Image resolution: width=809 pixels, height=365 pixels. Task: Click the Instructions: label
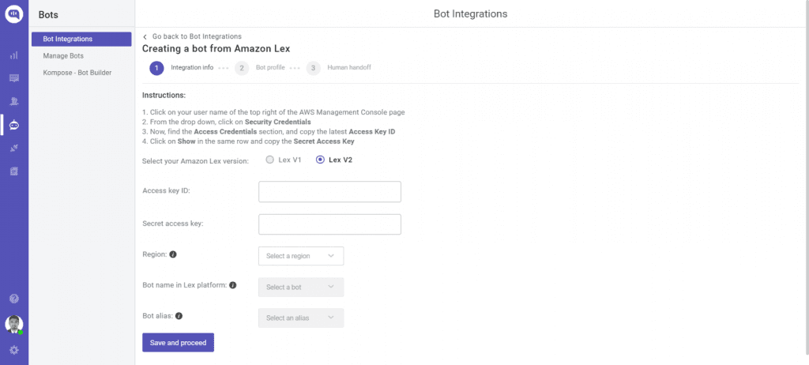(x=164, y=96)
